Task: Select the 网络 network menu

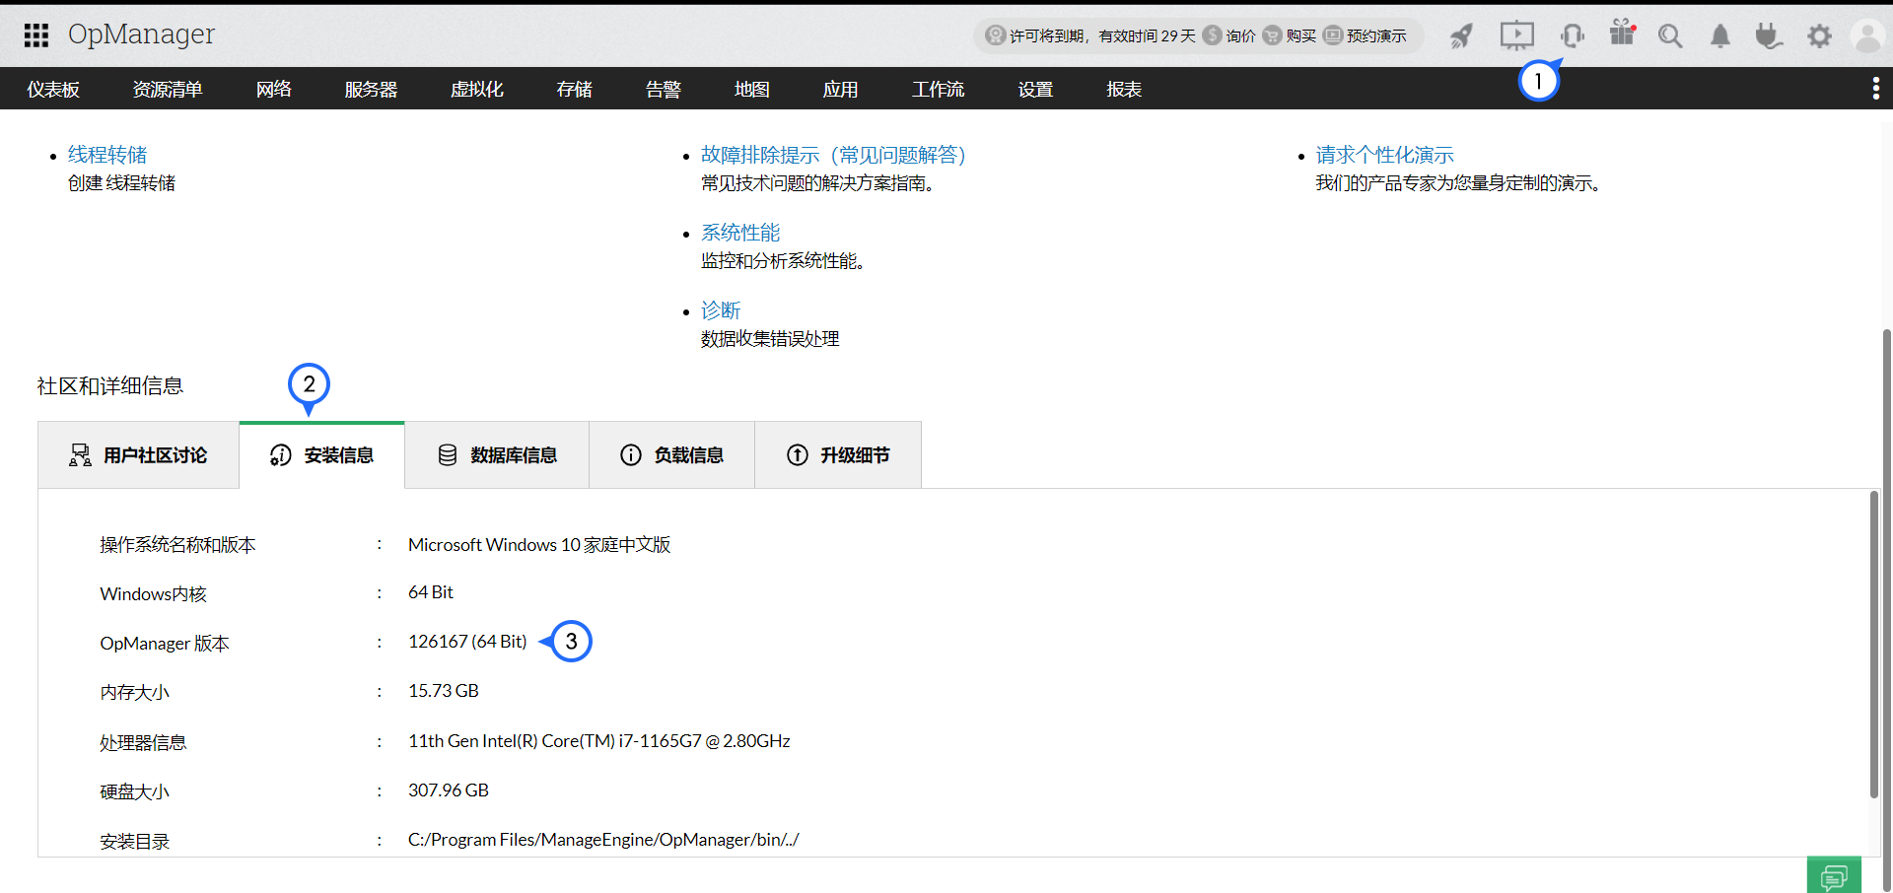Action: pos(274,89)
